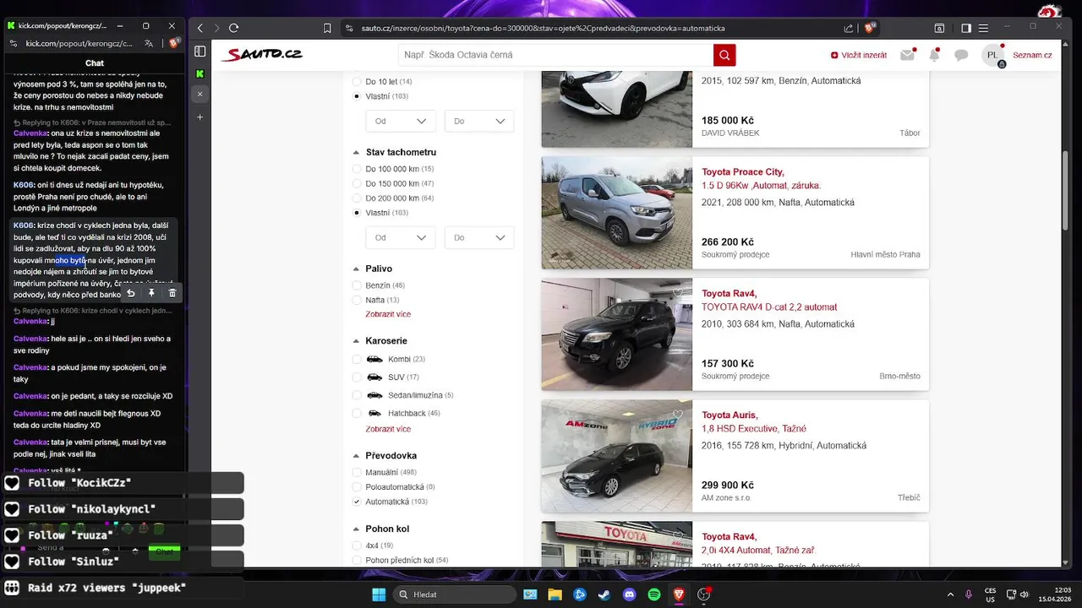Favorite the Toyota Rav4 D-cat listing heart
This screenshot has width=1082, height=608.
(x=677, y=293)
